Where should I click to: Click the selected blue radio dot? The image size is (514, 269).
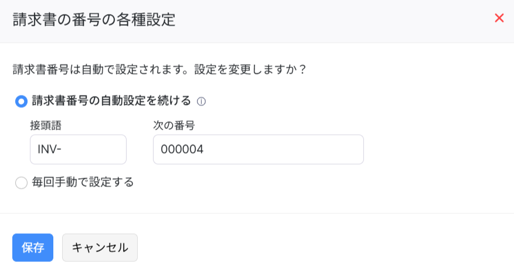click(x=21, y=101)
